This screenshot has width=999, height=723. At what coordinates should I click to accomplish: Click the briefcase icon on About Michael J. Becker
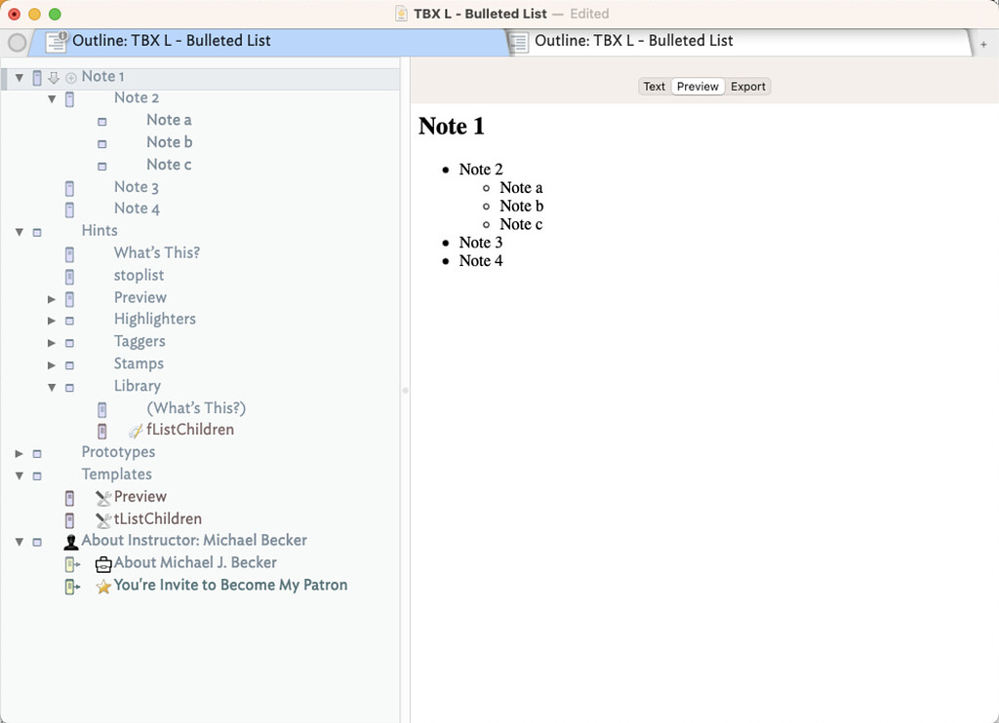(102, 562)
